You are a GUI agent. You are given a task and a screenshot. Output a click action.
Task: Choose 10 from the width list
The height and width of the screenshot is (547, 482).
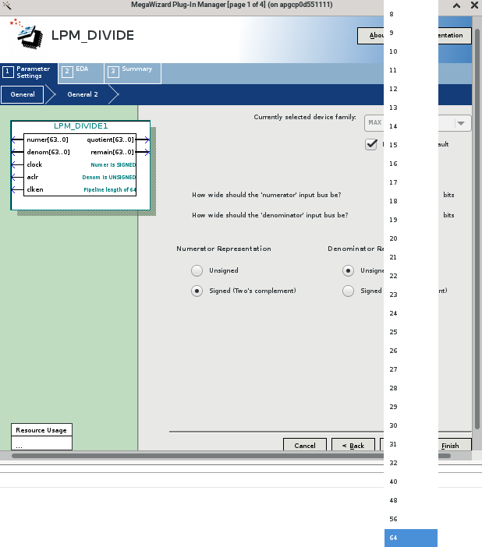coord(411,51)
